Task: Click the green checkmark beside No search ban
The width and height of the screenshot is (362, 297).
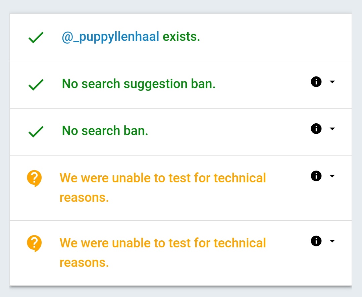Action: click(36, 132)
